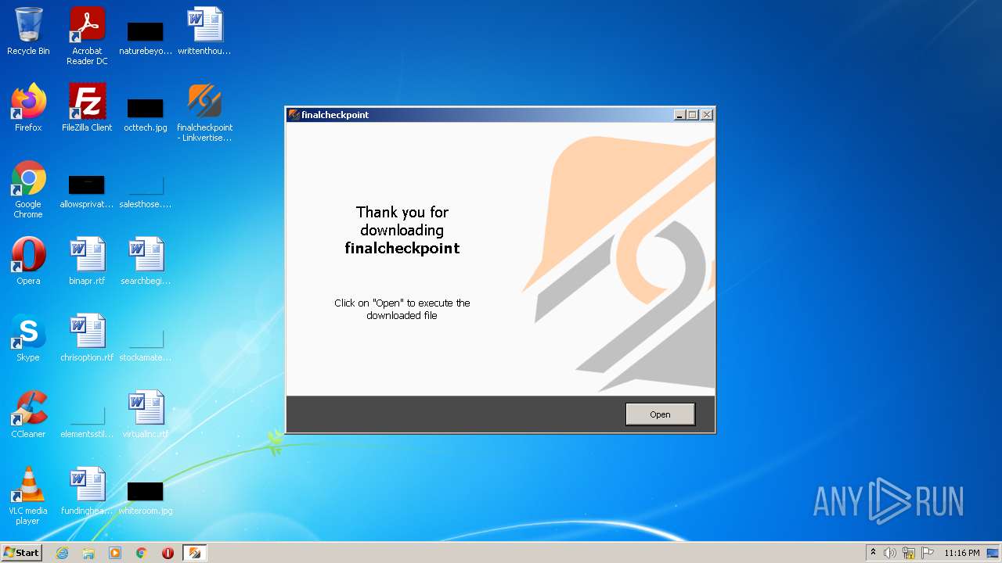
Task: Click the Open button in finalcheckpoint dialog
Action: tap(660, 414)
